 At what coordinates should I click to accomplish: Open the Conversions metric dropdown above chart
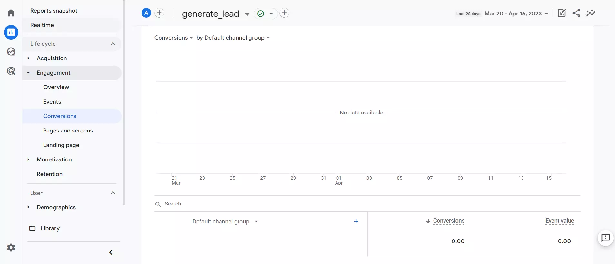[174, 38]
